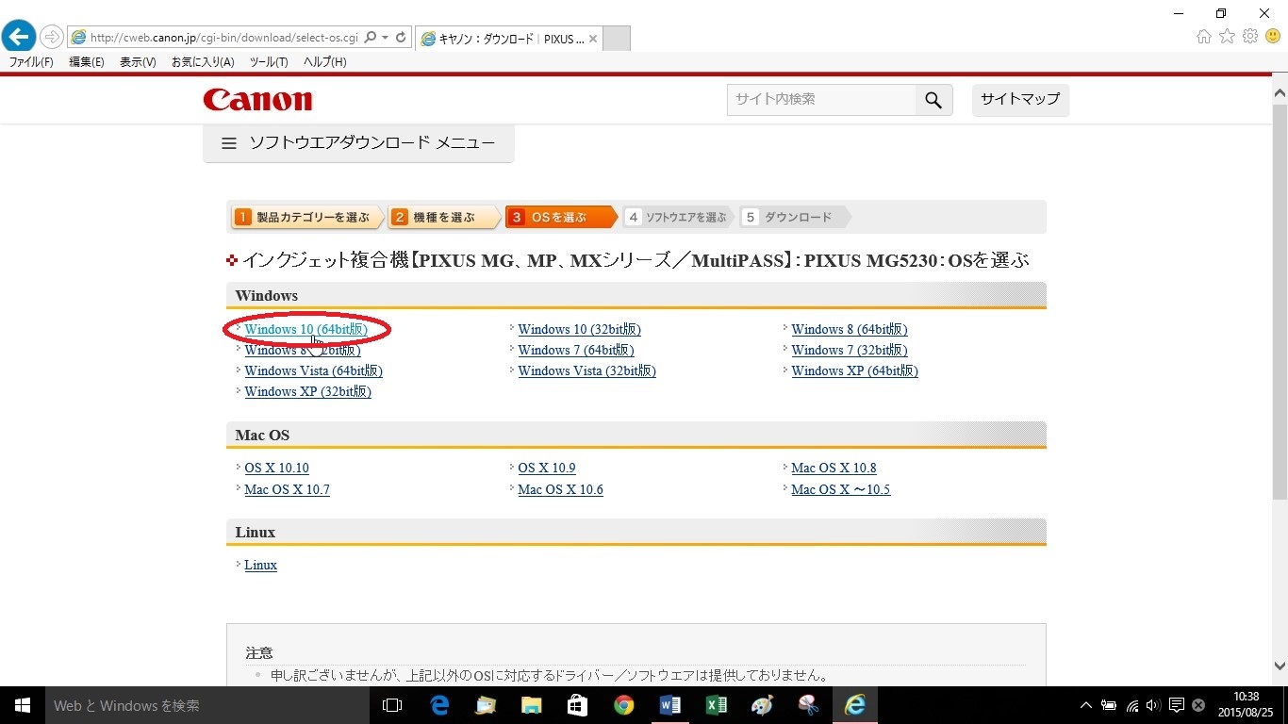This screenshot has width=1288, height=724.
Task: Open the network tray icon
Action: [1132, 705]
